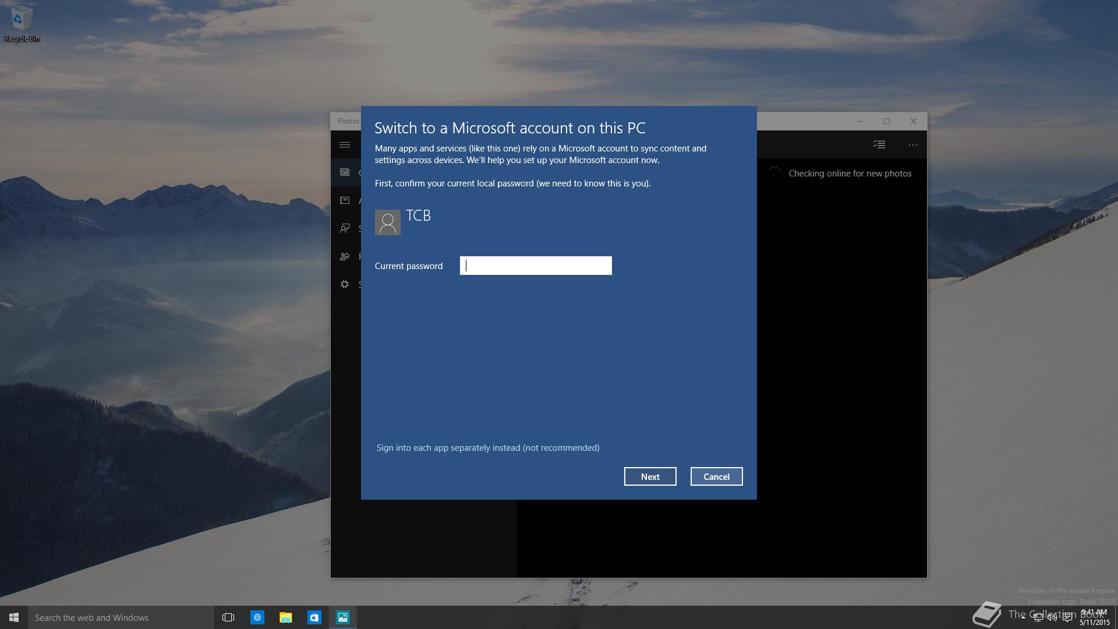Open the Photos more options ellipsis
The height and width of the screenshot is (629, 1118).
pos(913,144)
